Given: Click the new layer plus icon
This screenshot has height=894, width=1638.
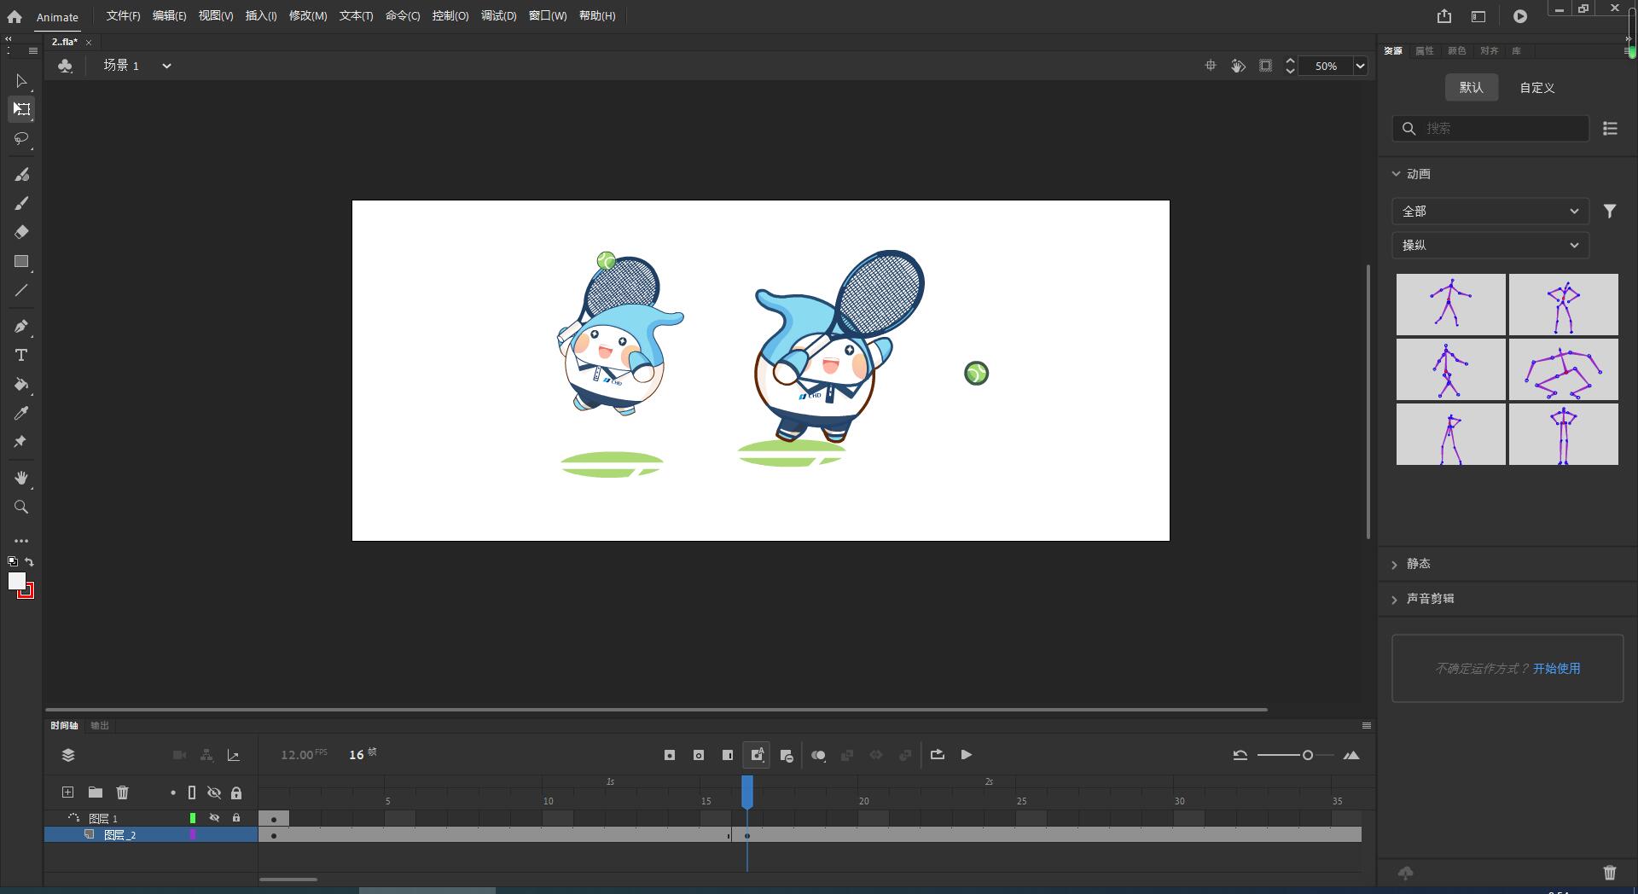Looking at the screenshot, I should (67, 792).
